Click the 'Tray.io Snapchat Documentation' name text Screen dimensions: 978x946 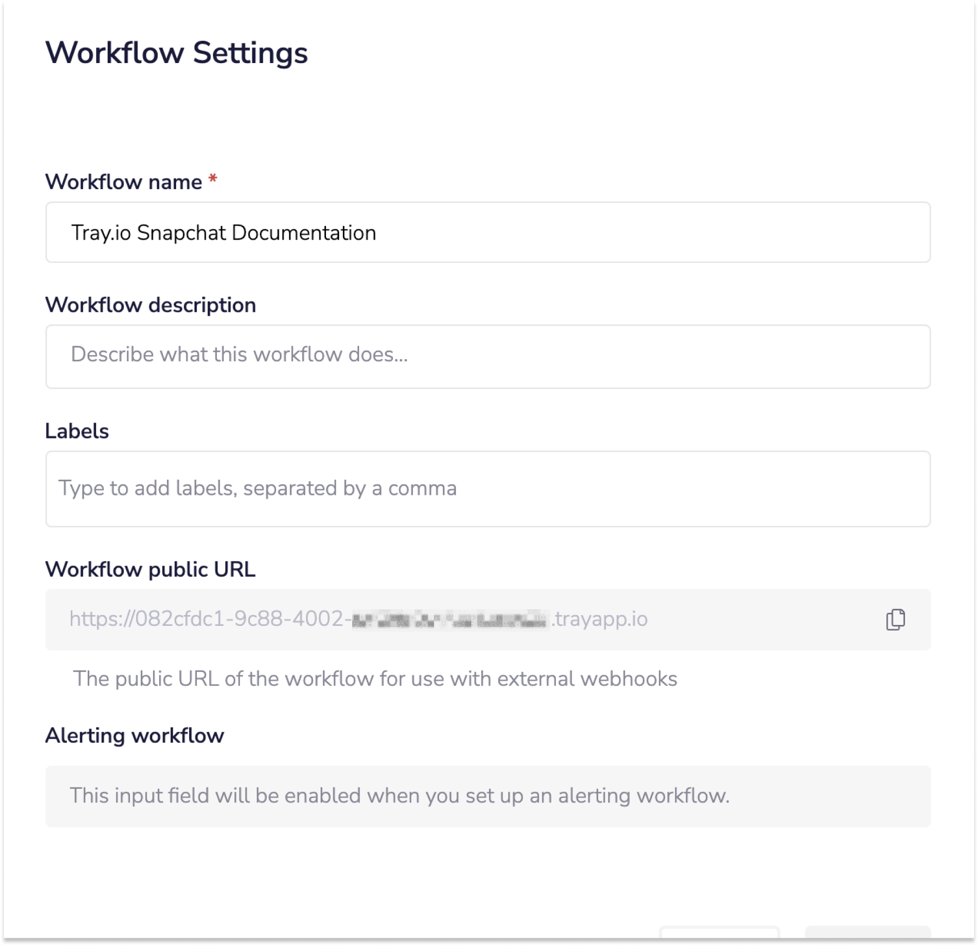[224, 233]
